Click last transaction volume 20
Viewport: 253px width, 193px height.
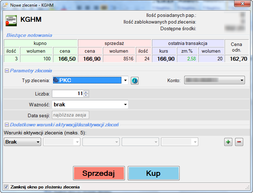tap(211, 59)
